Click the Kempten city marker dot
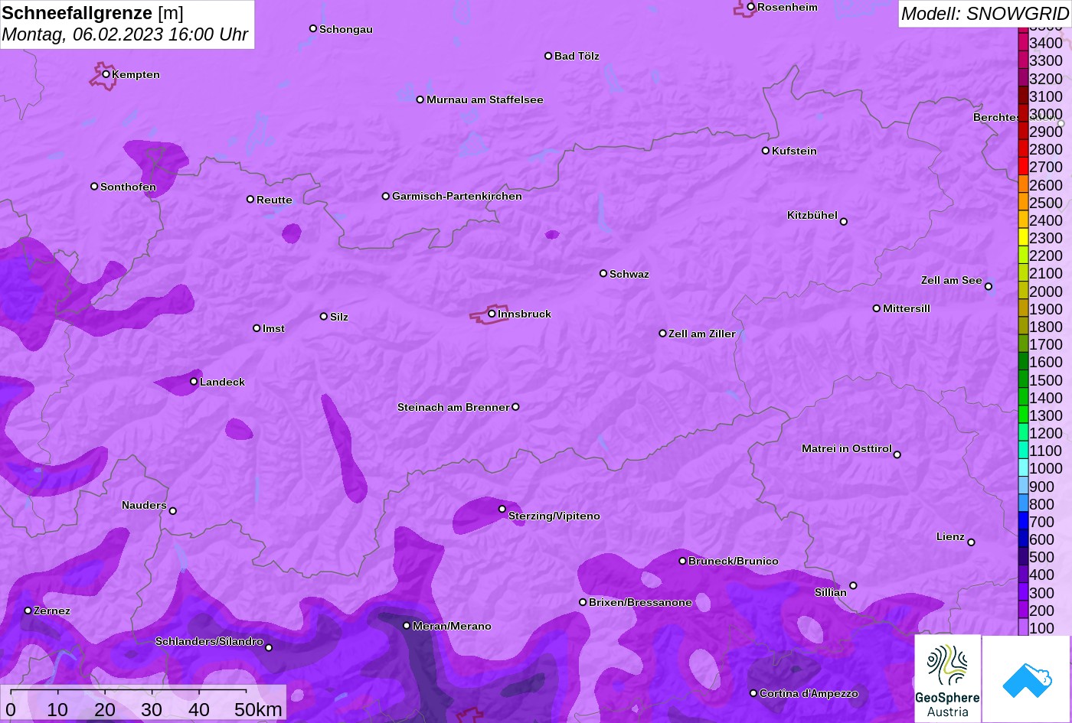The width and height of the screenshot is (1072, 723). [106, 74]
